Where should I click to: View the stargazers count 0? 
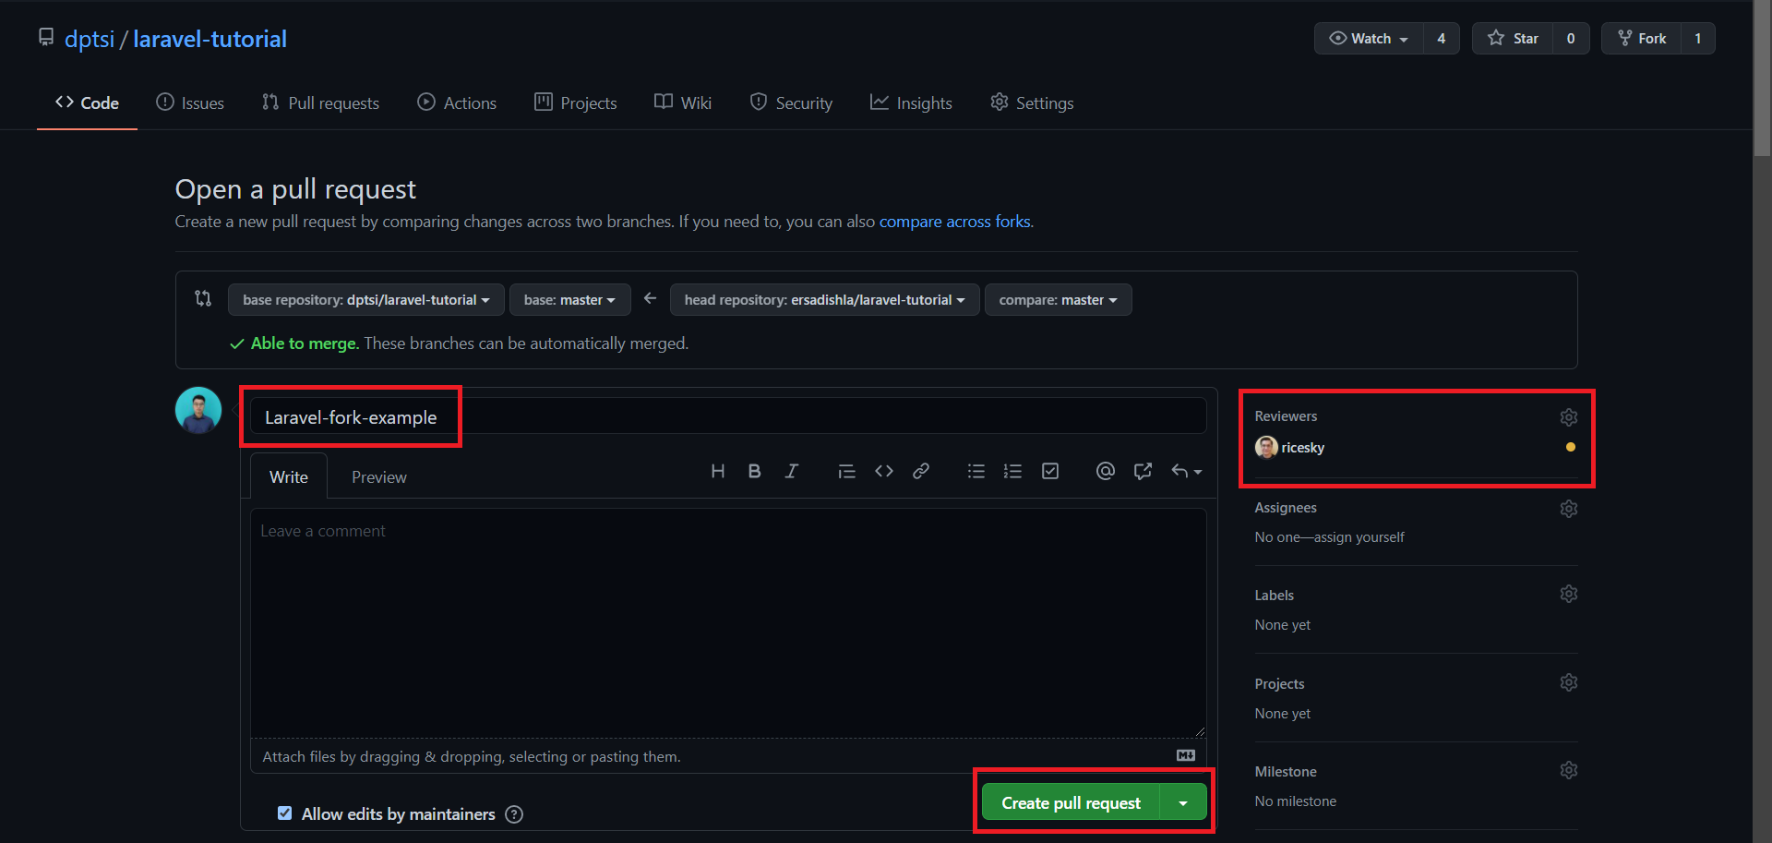pos(1571,39)
